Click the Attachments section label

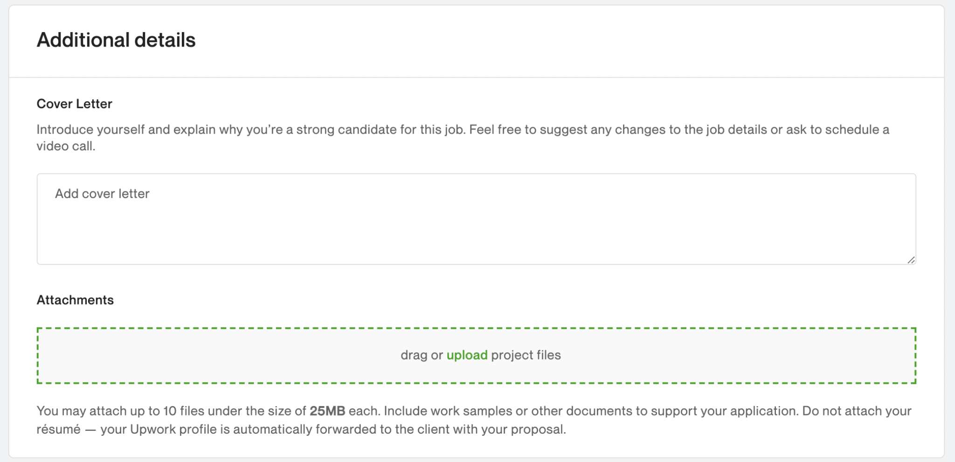coord(75,300)
